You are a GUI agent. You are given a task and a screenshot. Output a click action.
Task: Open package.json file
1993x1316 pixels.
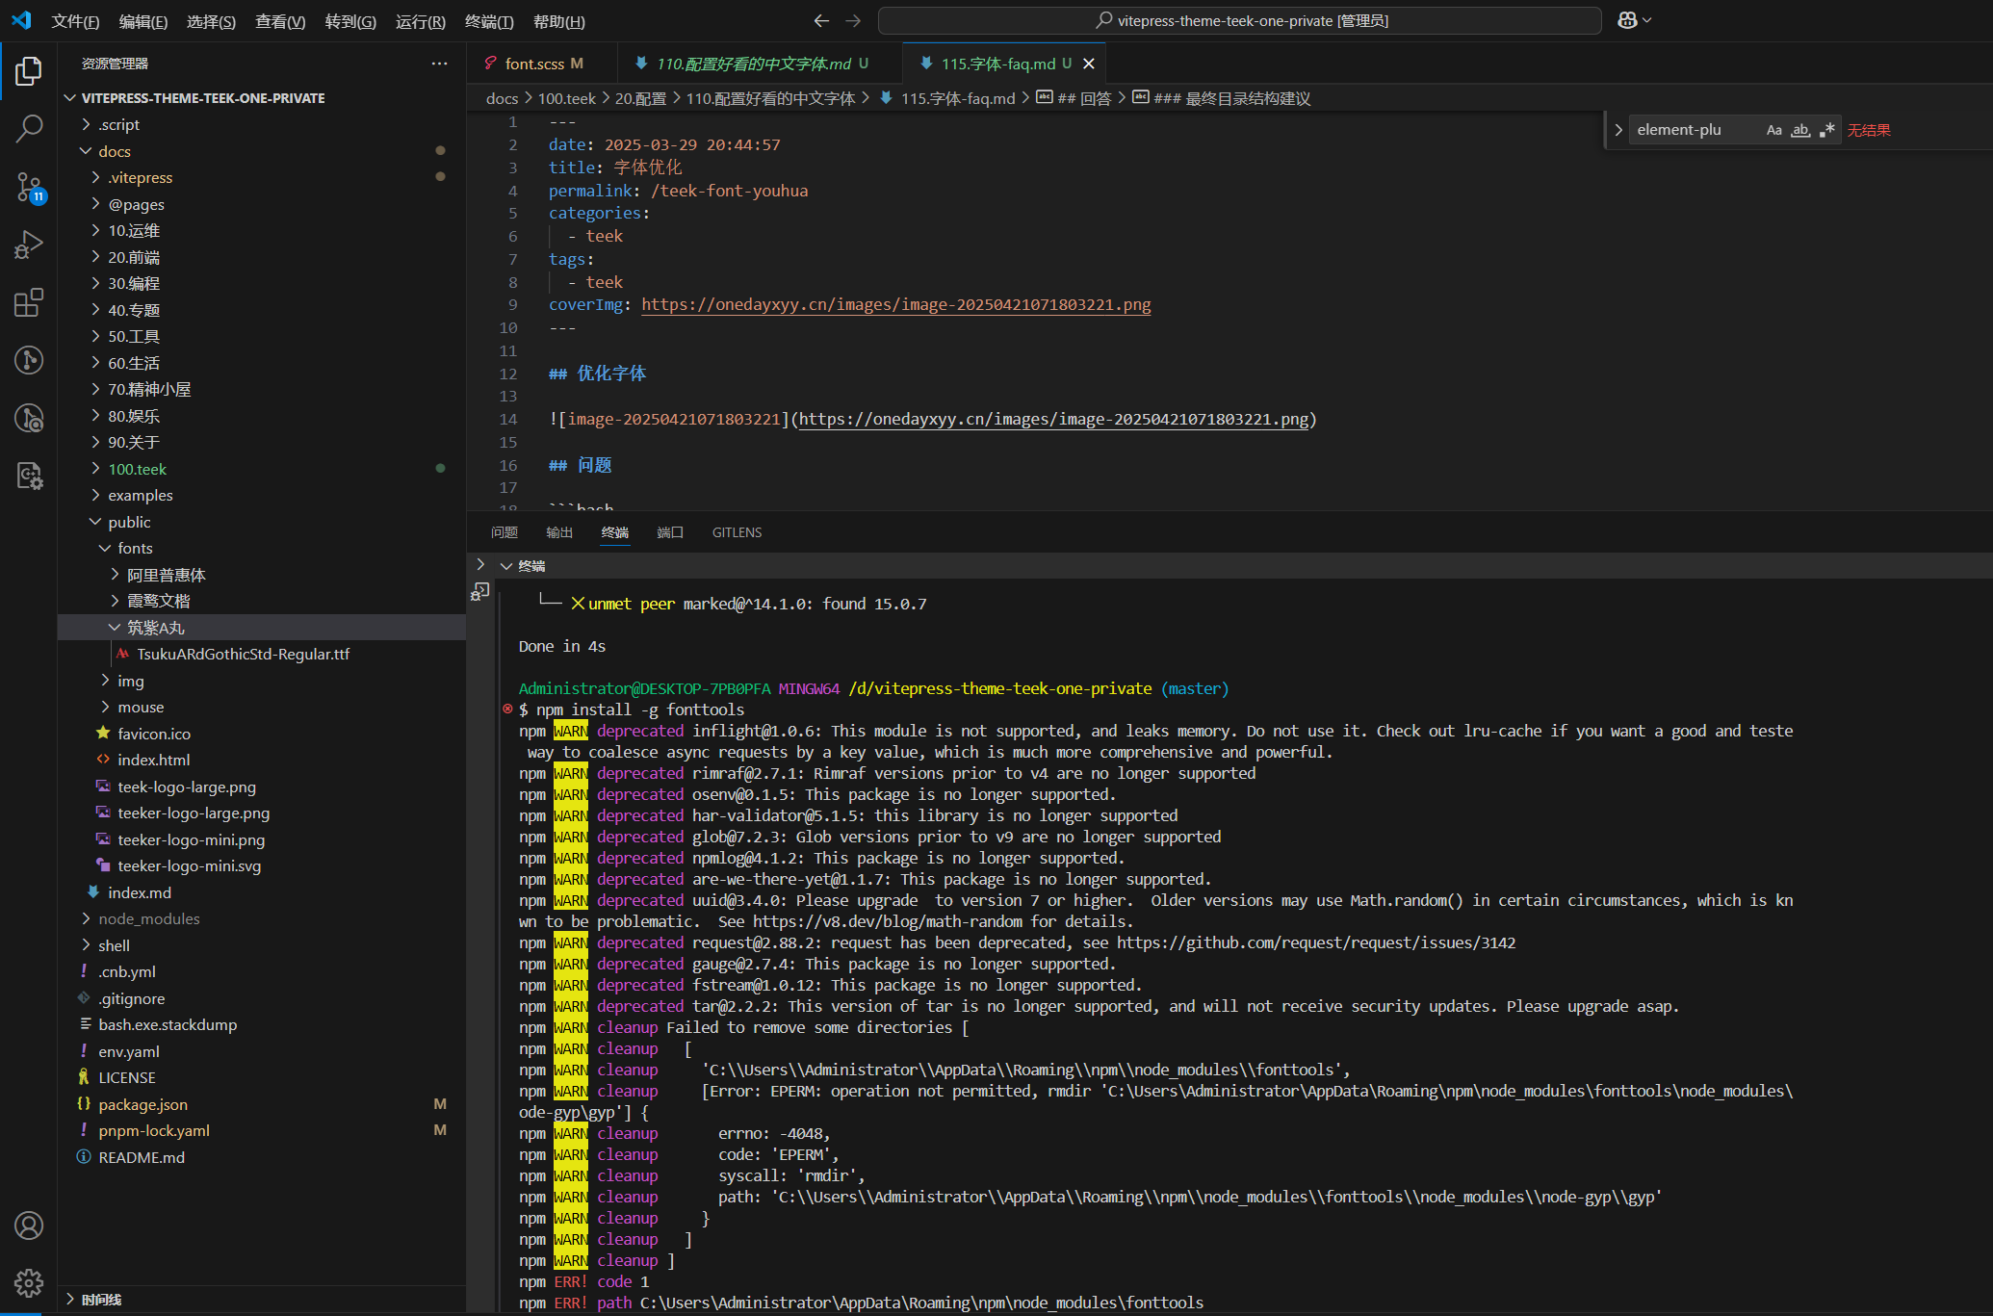pos(142,1104)
